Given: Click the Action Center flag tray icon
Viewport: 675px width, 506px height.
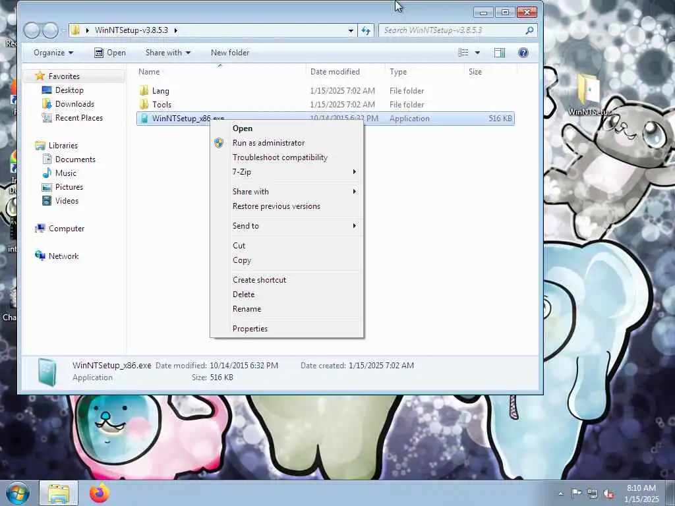Looking at the screenshot, I should [x=576, y=493].
